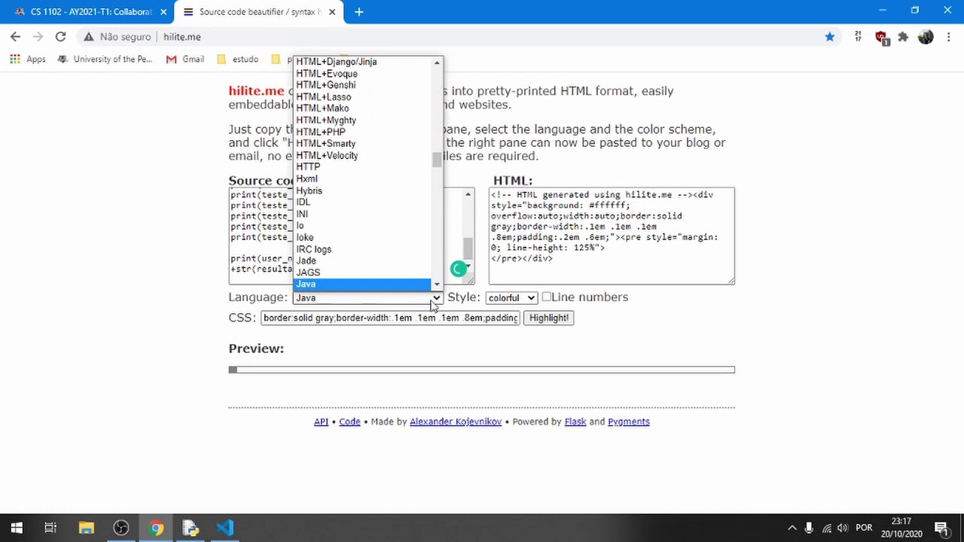
Task: Open the Chrome three-dot menu
Action: [947, 36]
